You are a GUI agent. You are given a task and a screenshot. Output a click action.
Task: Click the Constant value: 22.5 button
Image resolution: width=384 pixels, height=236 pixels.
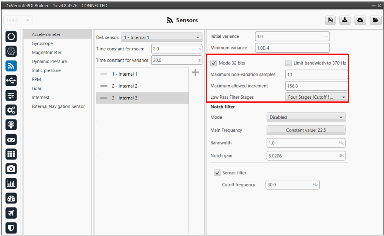point(306,130)
